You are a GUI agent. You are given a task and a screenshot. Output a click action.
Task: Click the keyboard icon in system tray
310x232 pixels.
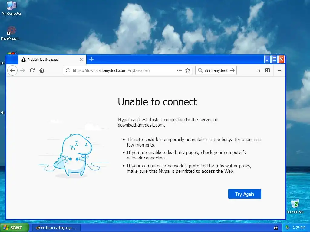coord(276,228)
